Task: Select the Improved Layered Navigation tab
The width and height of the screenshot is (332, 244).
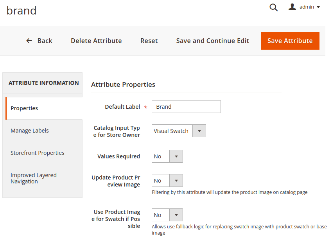Action: coord(34,178)
